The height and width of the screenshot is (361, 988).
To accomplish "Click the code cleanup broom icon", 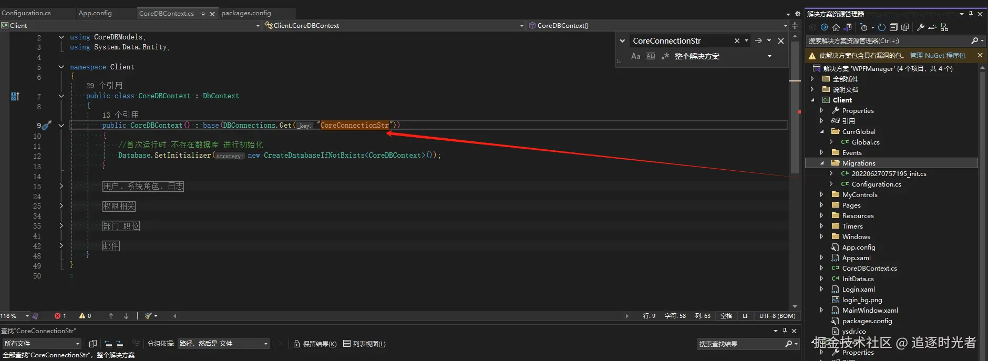I will [x=148, y=316].
